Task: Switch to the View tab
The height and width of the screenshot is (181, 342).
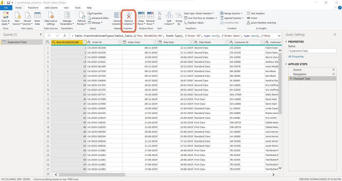Action: (66, 8)
